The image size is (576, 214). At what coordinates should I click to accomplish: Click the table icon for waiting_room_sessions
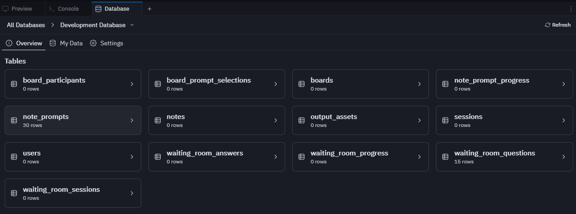click(14, 193)
